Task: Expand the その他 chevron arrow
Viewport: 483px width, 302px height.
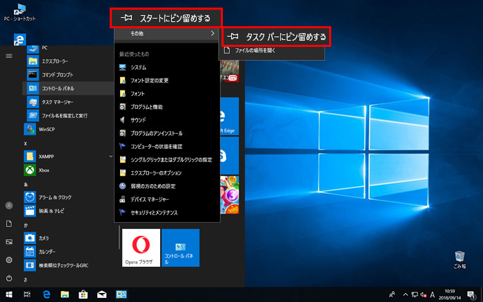Action: tap(213, 33)
